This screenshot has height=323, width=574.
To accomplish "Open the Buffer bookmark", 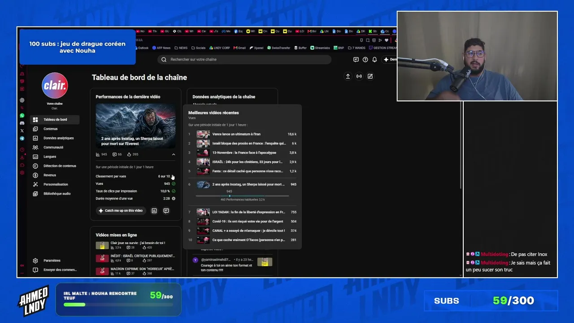I will coord(300,48).
